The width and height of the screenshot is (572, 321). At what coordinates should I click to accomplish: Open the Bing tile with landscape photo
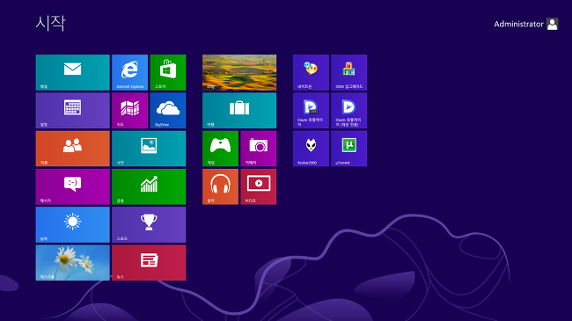click(x=239, y=72)
